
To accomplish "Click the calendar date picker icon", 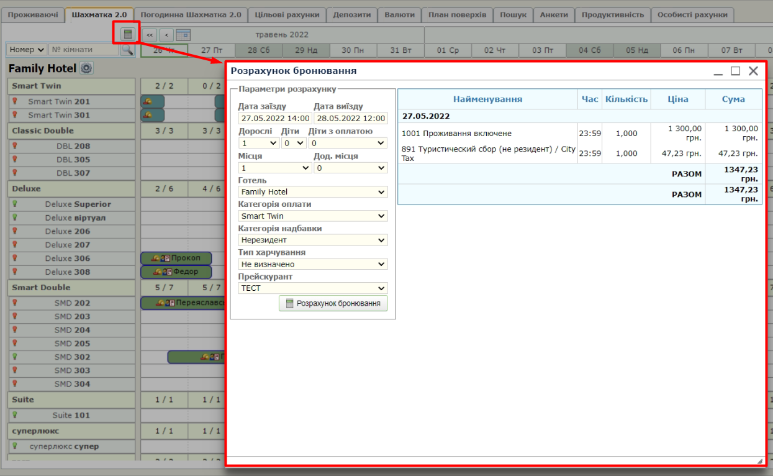I will point(183,35).
